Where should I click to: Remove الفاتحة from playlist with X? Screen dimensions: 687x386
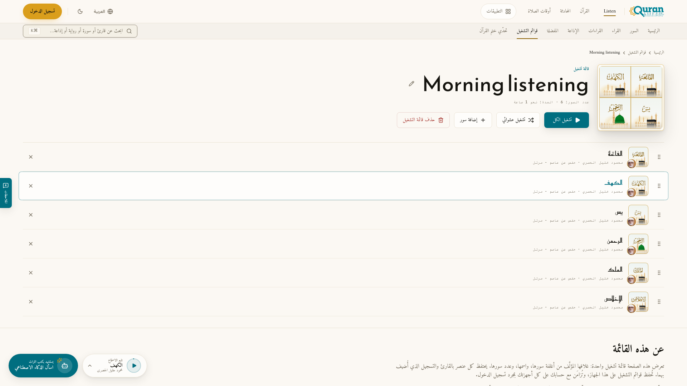31,157
